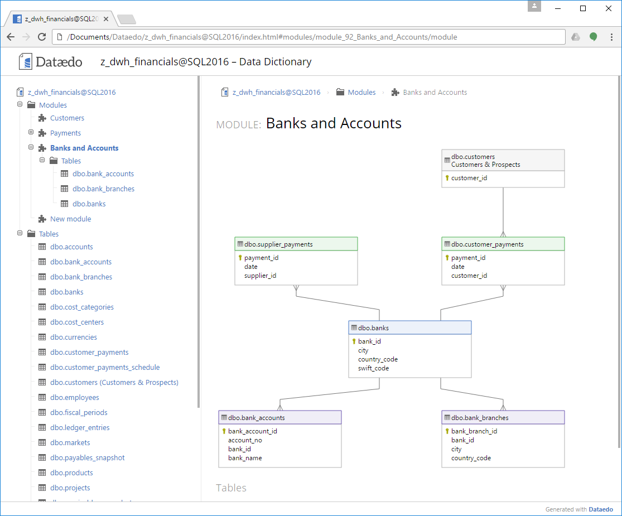
Task: Open dbo.customers (Customers & Prospects) table
Action: [114, 382]
